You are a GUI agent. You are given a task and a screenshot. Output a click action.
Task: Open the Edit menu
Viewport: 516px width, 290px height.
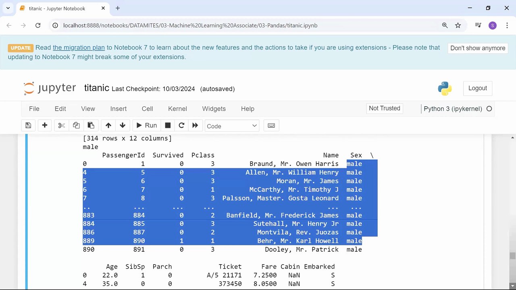[60, 109]
